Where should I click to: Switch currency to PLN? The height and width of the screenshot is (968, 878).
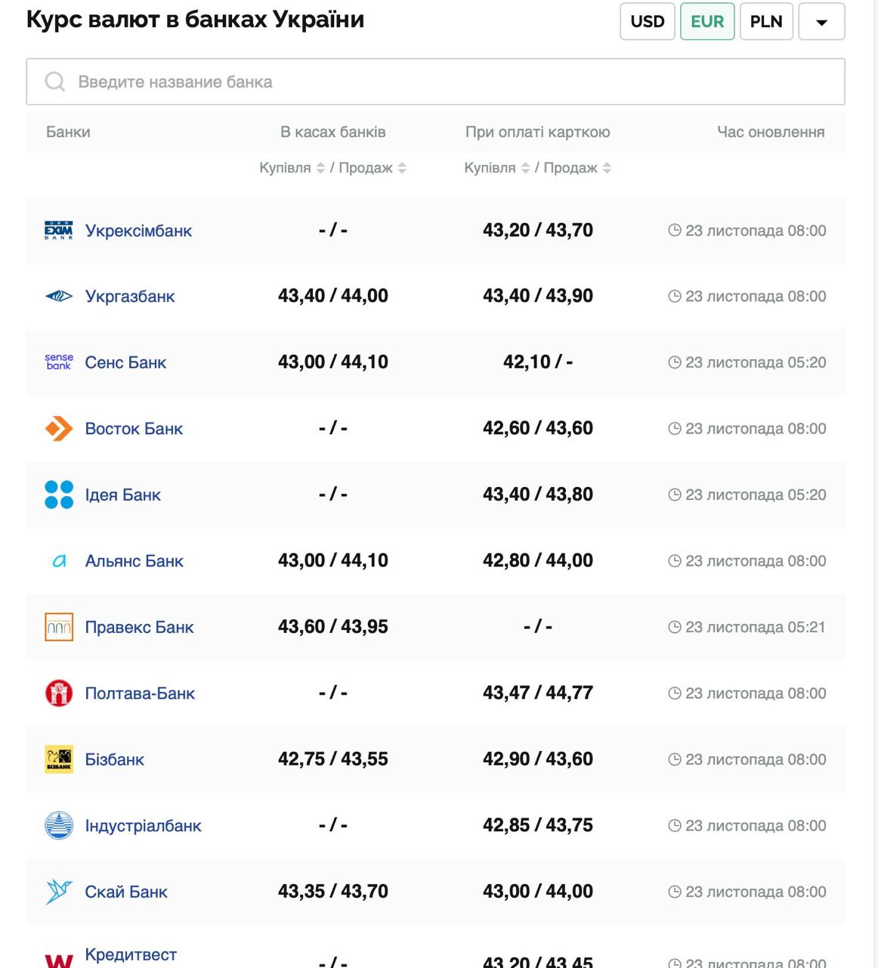(x=765, y=21)
